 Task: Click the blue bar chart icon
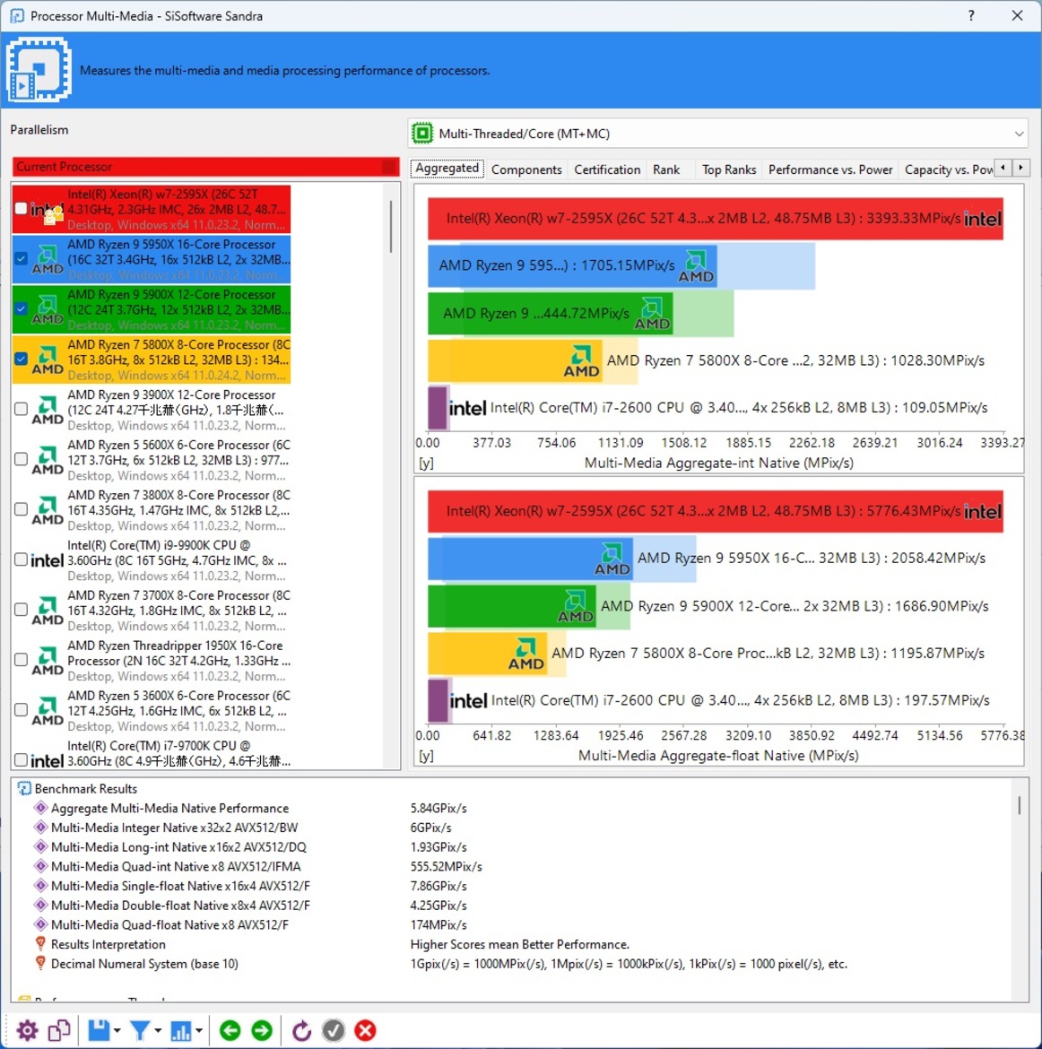[181, 1030]
